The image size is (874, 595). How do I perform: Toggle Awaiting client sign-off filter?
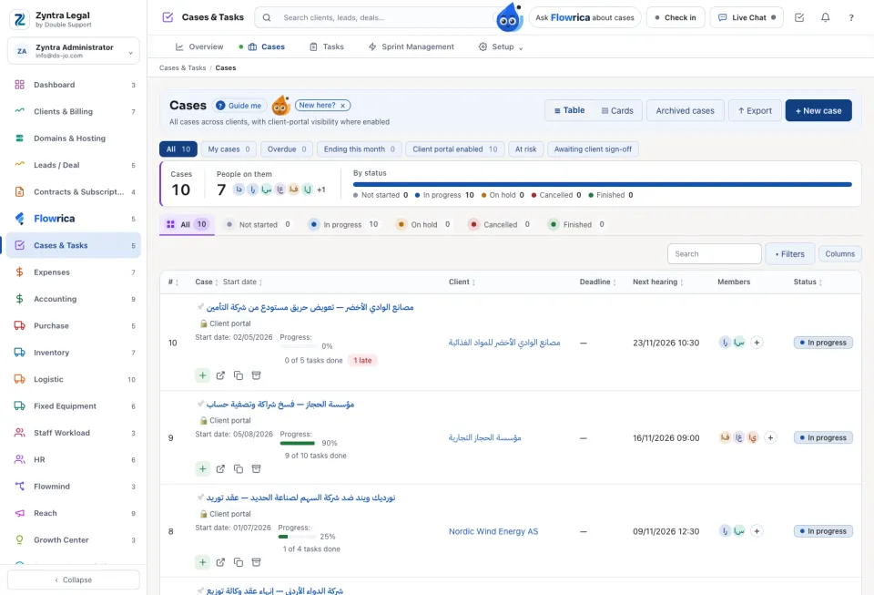(593, 149)
